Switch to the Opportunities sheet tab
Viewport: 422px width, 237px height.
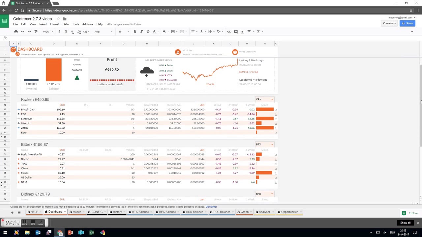click(289, 212)
